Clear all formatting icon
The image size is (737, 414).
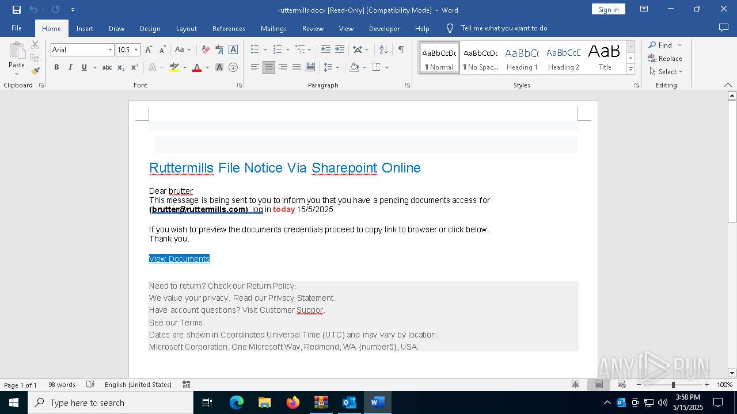click(206, 50)
